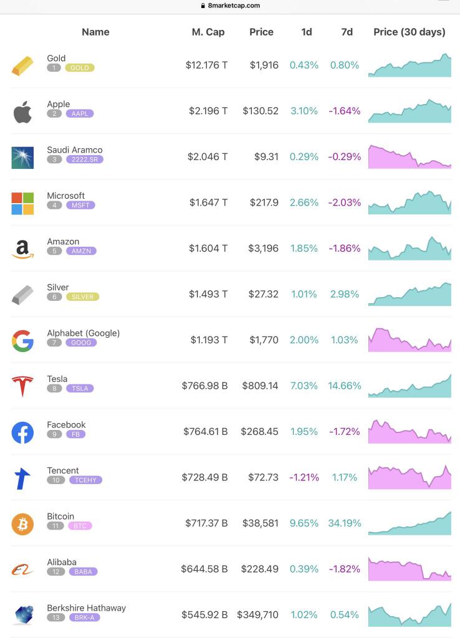This screenshot has height=638, width=460.
Task: Click the Alphabet Google logo
Action: pos(22,341)
